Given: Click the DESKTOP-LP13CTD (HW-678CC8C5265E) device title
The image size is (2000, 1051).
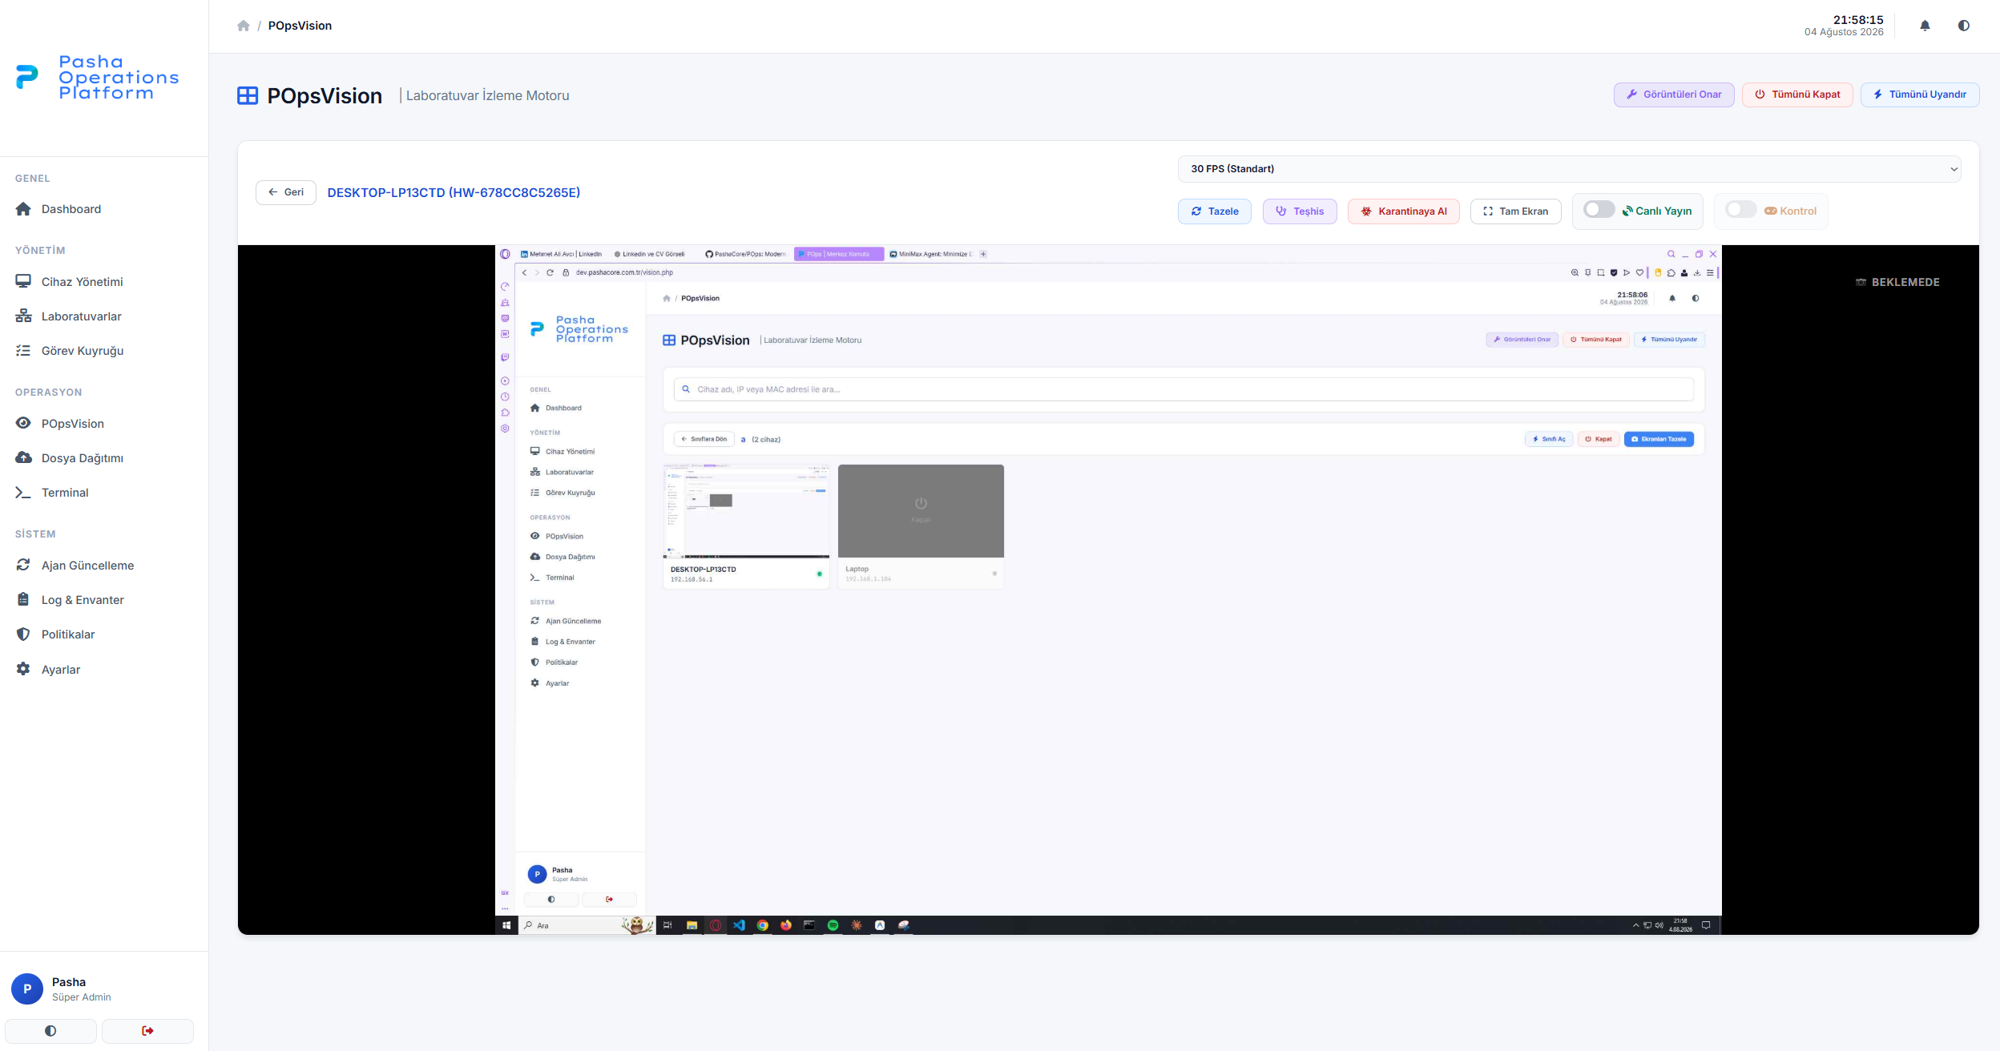Looking at the screenshot, I should click(x=454, y=192).
